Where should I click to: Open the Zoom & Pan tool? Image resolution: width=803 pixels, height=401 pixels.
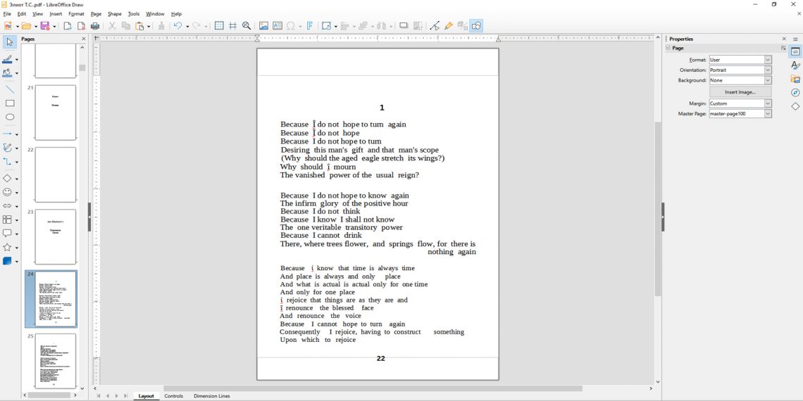247,26
